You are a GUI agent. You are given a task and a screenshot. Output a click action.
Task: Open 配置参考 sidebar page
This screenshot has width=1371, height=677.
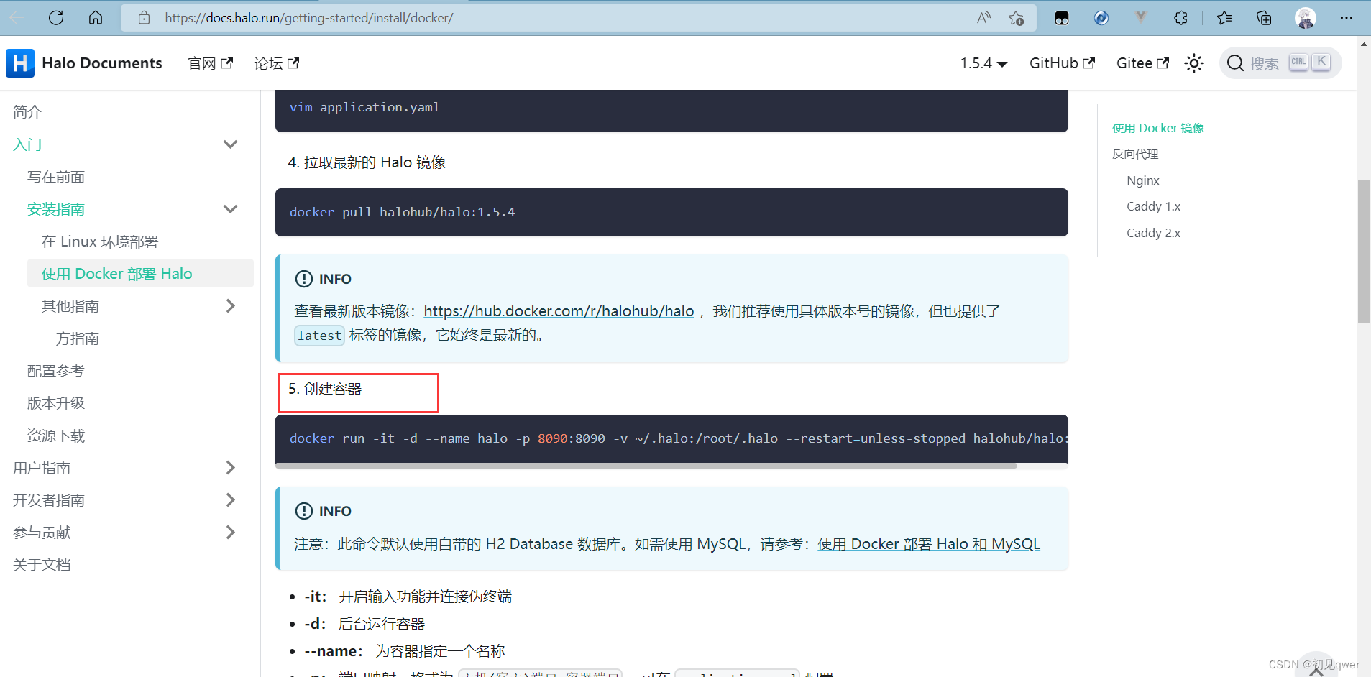coord(56,371)
